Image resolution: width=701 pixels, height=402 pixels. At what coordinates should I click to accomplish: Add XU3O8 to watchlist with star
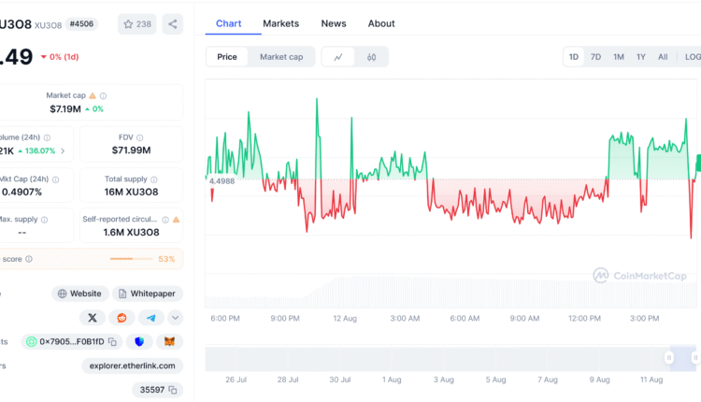pos(136,24)
